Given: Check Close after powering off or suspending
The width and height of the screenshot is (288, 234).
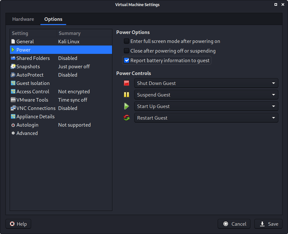Looking at the screenshot, I should 127,51.
